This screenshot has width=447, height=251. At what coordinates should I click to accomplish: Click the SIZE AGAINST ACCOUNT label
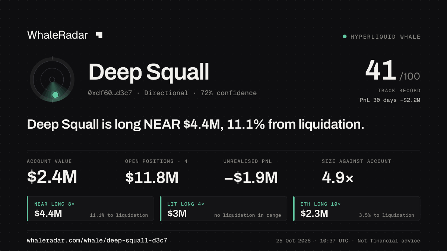356,161
